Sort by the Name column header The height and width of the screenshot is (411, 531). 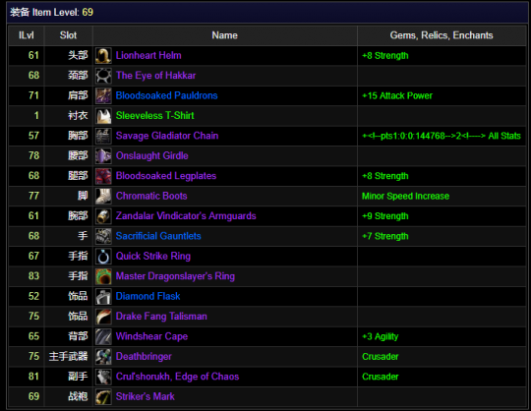click(x=225, y=35)
